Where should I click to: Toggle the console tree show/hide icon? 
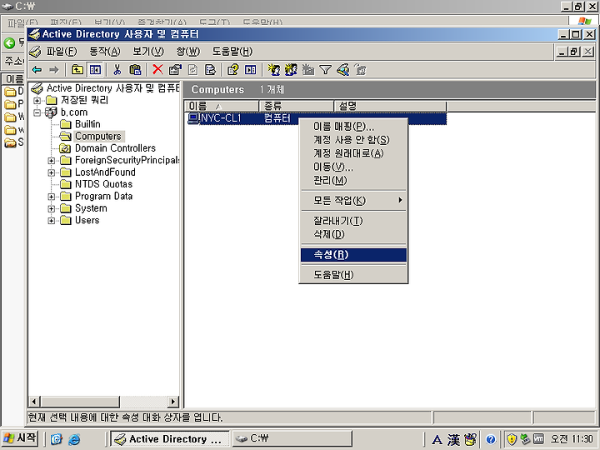pyautogui.click(x=95, y=70)
